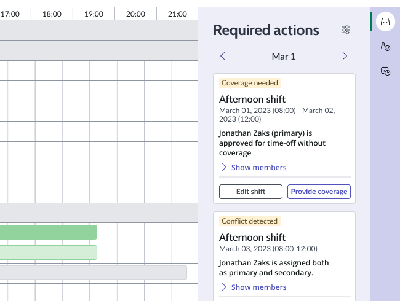The image size is (400, 301).
Task: Click the Provide coverage button
Action: 319,192
